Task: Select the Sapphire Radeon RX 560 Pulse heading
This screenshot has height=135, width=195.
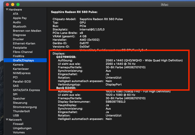Action: pos(74,12)
